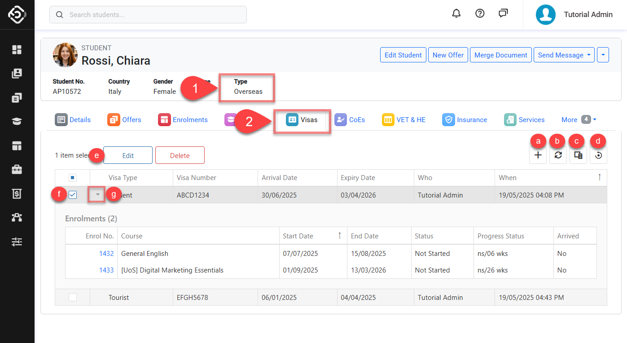
Task: Check the Tourist visa row checkbox
Action: [73, 297]
